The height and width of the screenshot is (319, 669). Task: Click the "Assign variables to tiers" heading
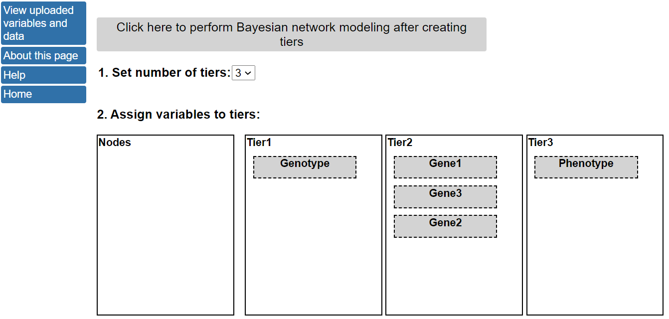[x=178, y=115]
